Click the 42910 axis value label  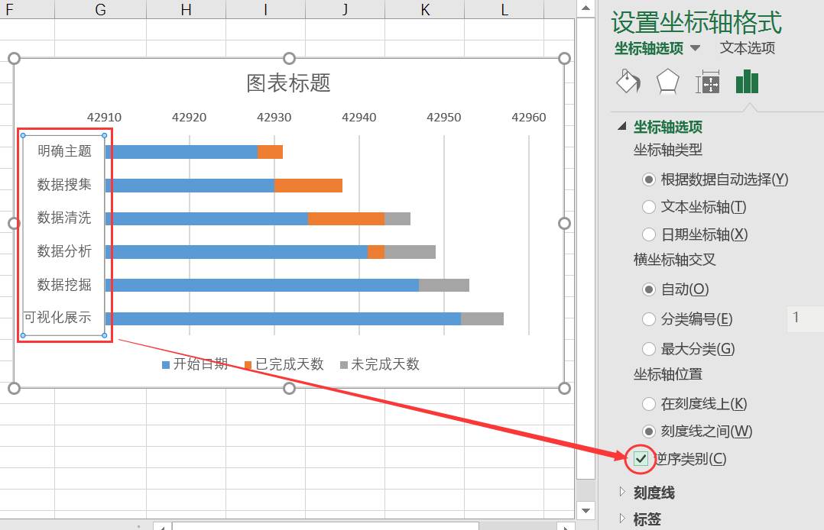coord(104,117)
